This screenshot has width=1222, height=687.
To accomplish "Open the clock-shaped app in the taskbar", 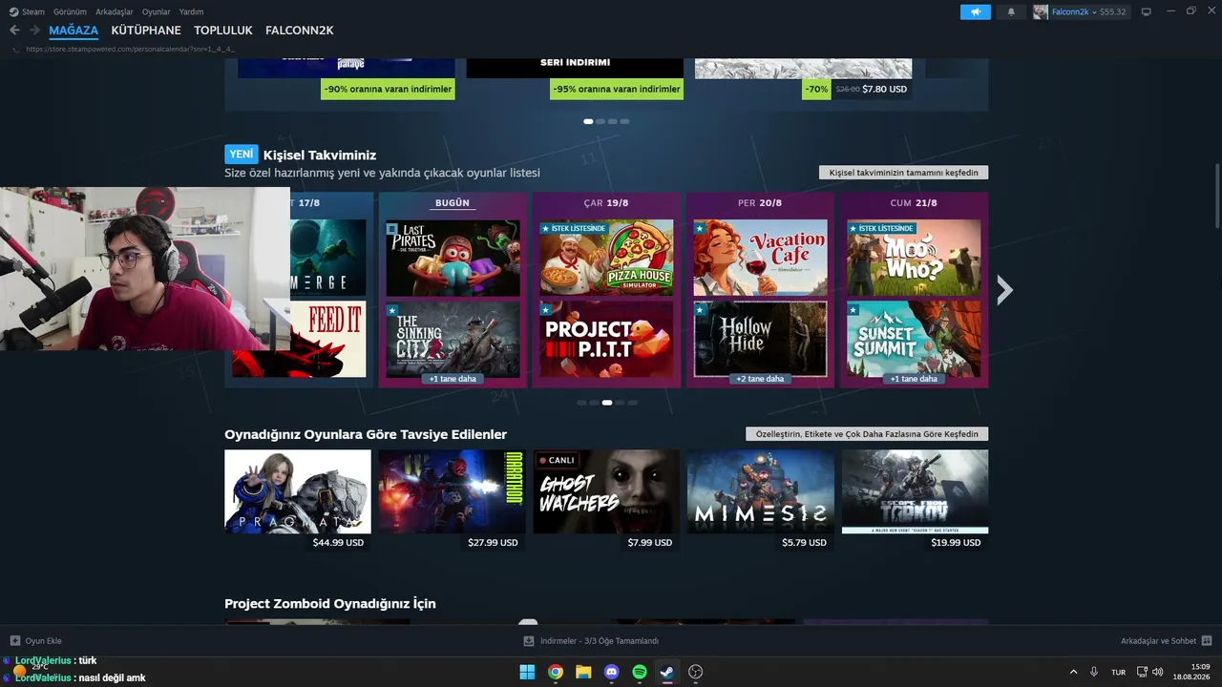I will coord(696,672).
